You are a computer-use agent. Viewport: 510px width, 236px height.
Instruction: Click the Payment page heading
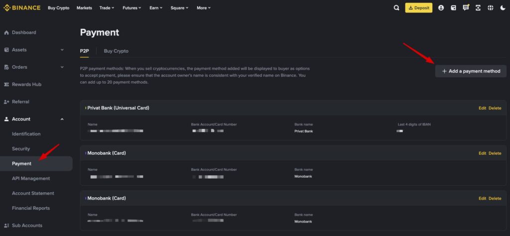point(100,32)
